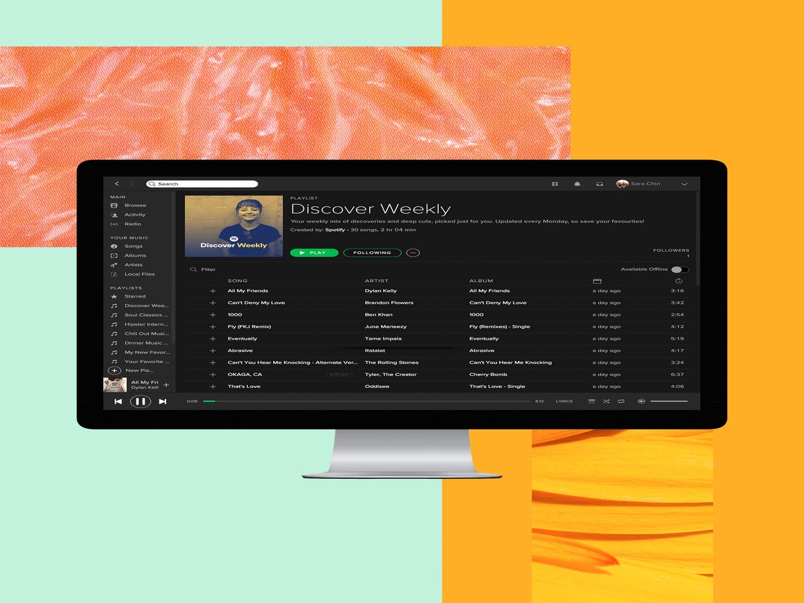Open Local Files in the sidebar
804x603 pixels.
(x=139, y=274)
